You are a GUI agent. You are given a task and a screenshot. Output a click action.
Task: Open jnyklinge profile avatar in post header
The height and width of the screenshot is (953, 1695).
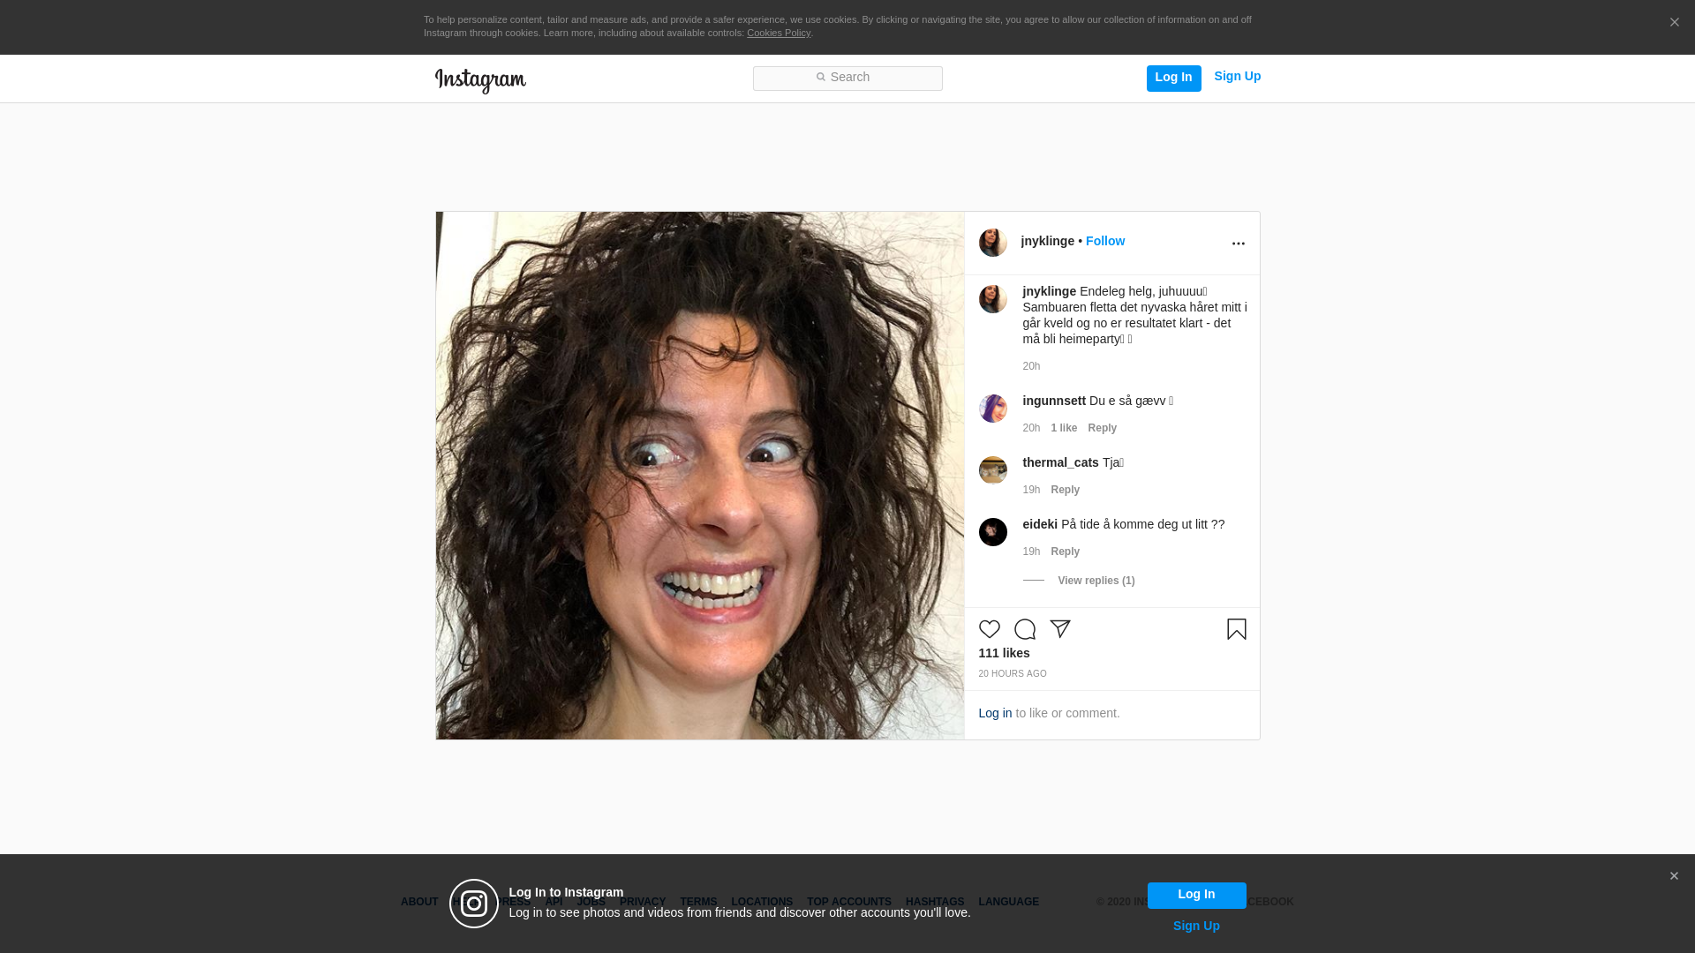tap(992, 243)
